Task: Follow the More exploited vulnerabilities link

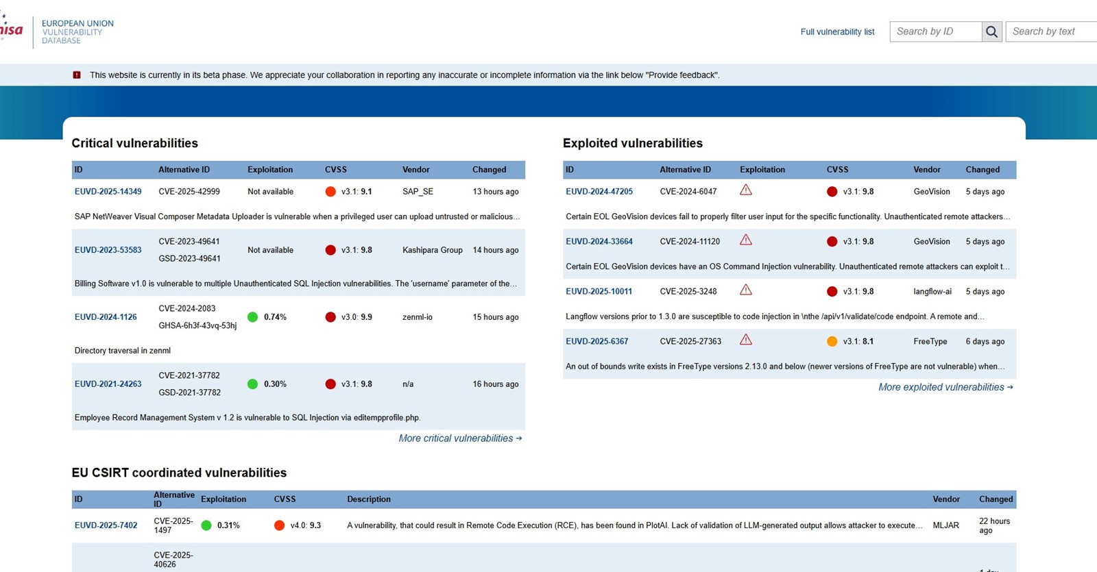Action: coord(945,387)
